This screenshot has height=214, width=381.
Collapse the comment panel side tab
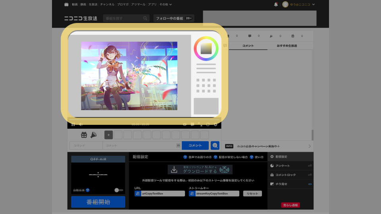(x=225, y=45)
